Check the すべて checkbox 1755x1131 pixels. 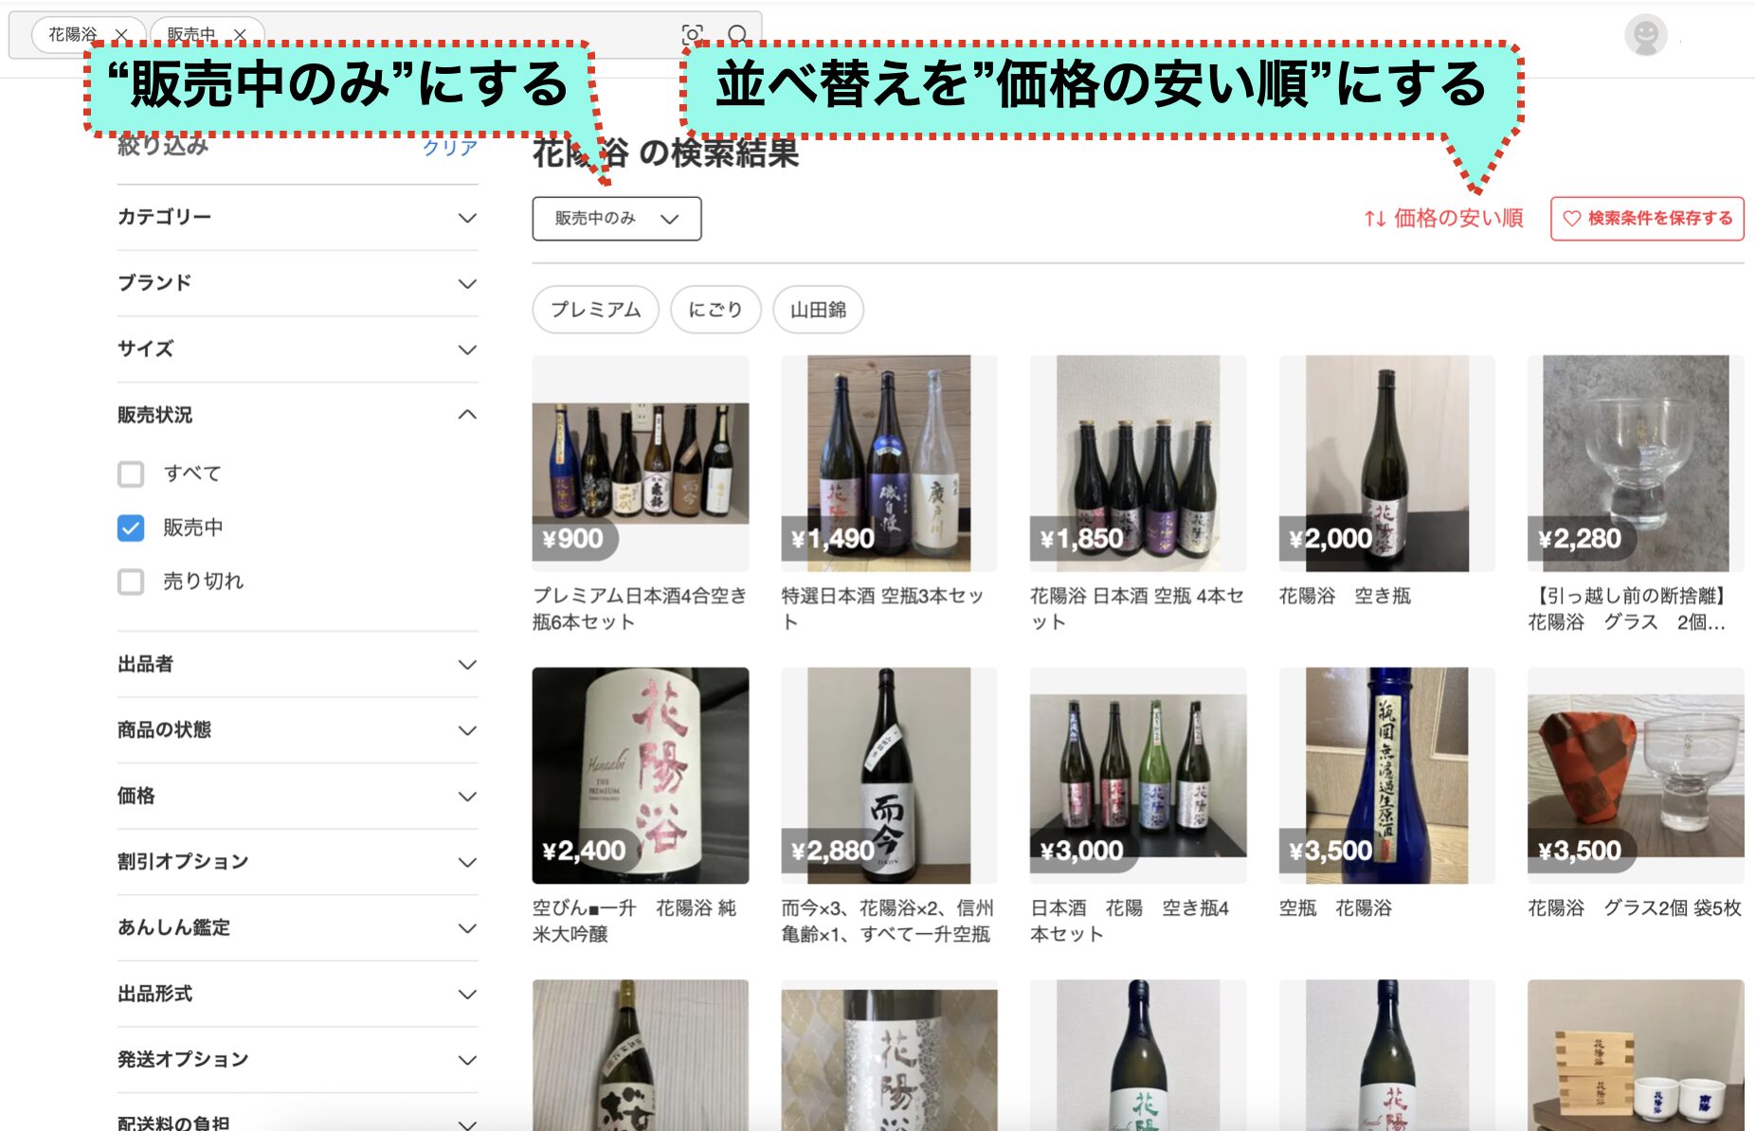131,474
